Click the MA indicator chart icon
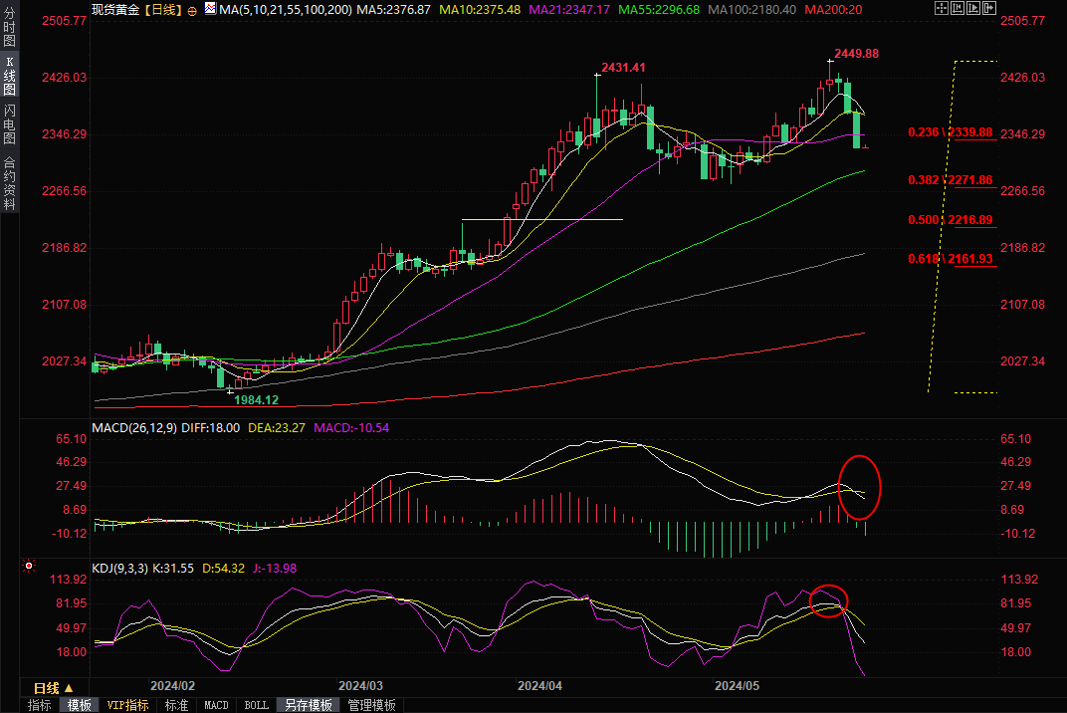Screen dimensions: 1067x713 pyautogui.click(x=210, y=9)
